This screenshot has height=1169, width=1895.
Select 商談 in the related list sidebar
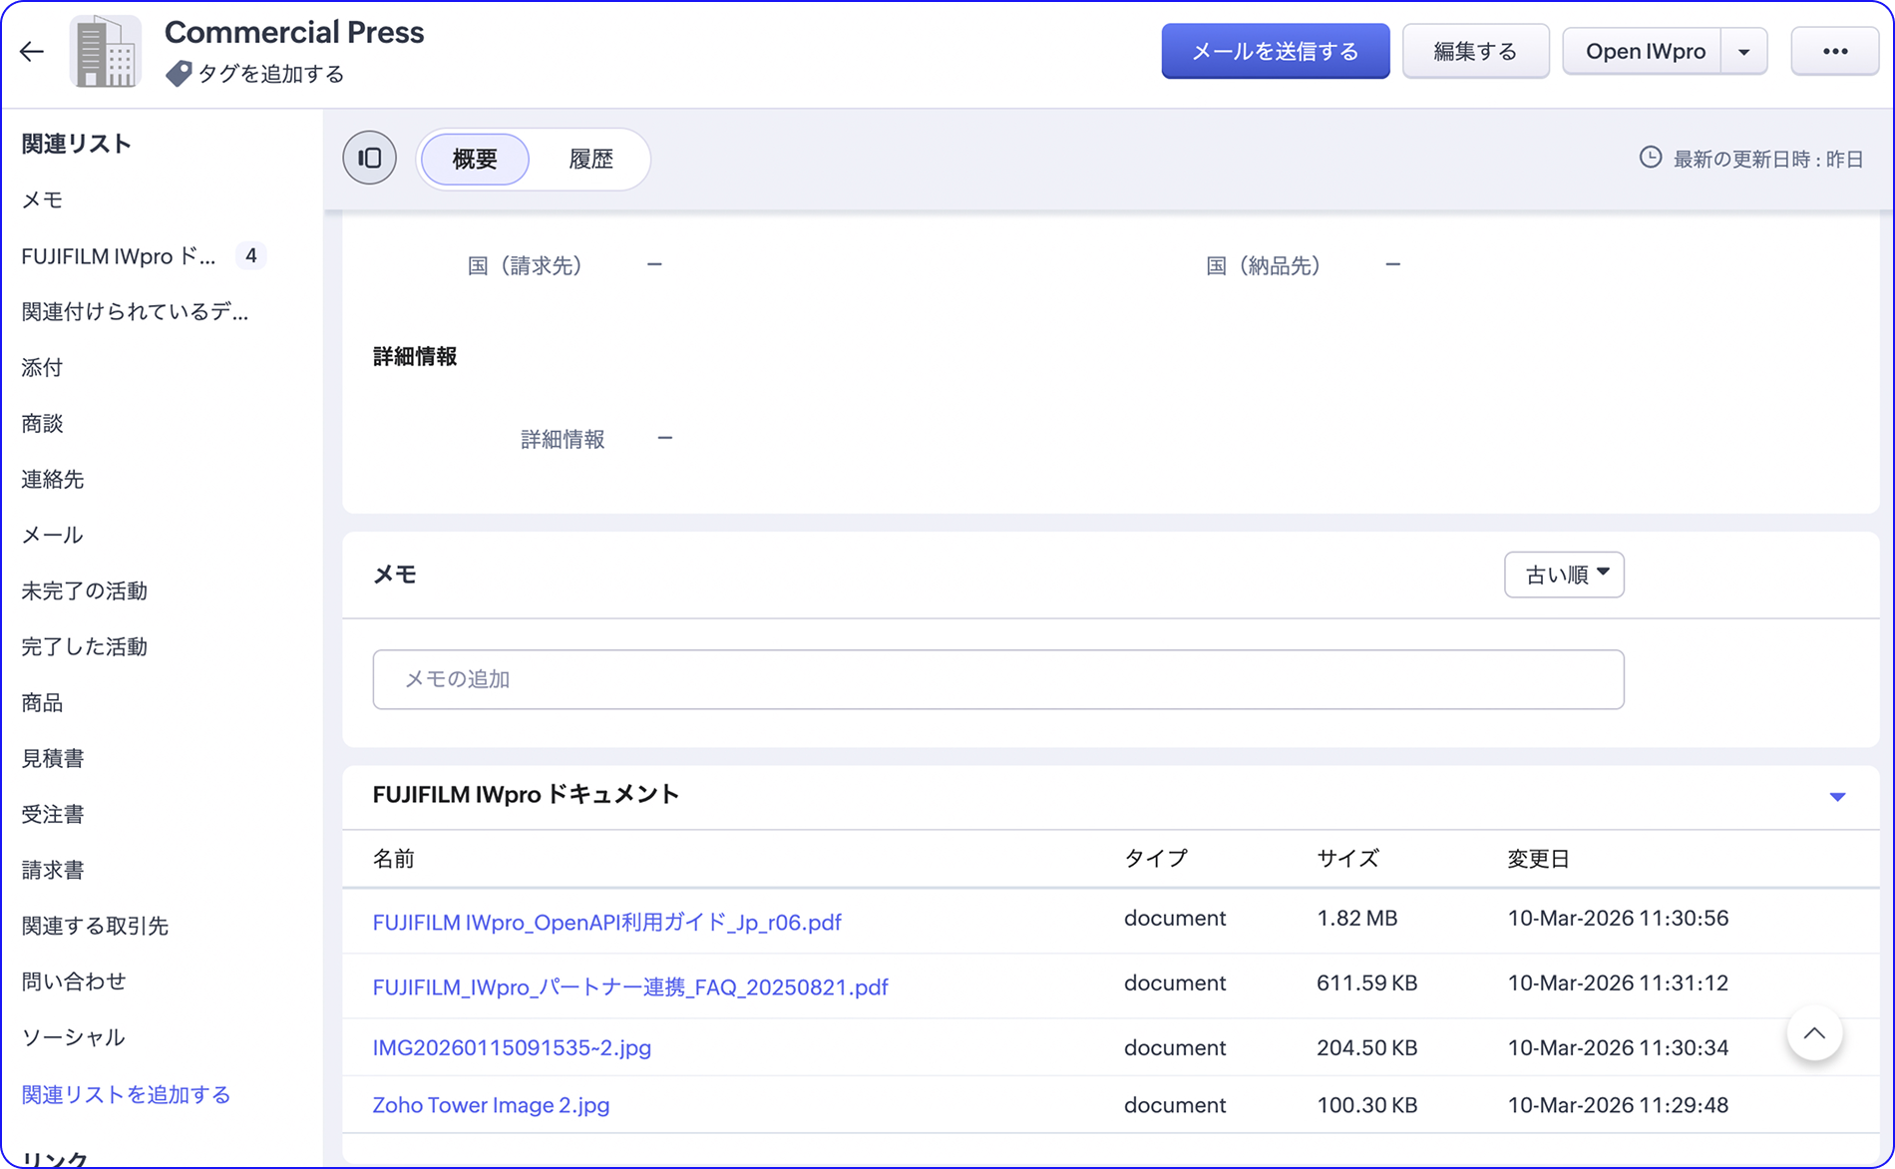(43, 424)
